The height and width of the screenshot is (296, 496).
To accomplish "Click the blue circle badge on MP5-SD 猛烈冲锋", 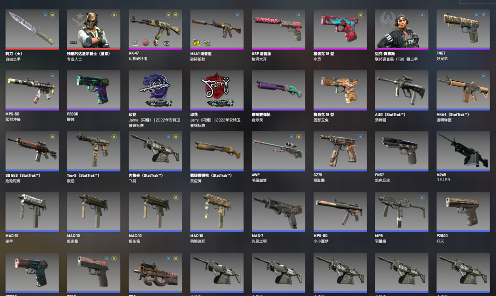I will click(x=52, y=76).
